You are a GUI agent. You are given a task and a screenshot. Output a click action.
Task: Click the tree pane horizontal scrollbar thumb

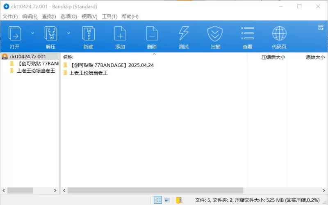click(x=20, y=191)
